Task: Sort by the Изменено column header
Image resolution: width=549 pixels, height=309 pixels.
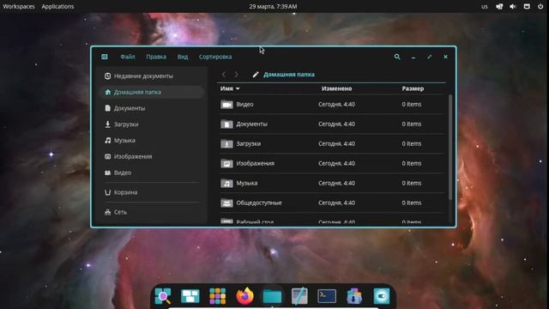Action: (x=336, y=88)
